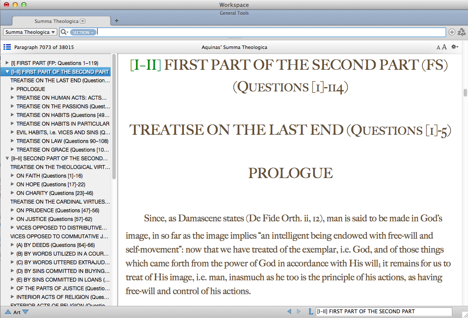Click the recycle workspace icon

pyautogui.click(x=461, y=32)
